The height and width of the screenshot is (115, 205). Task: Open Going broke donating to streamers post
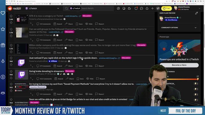pyautogui.click(x=46, y=71)
